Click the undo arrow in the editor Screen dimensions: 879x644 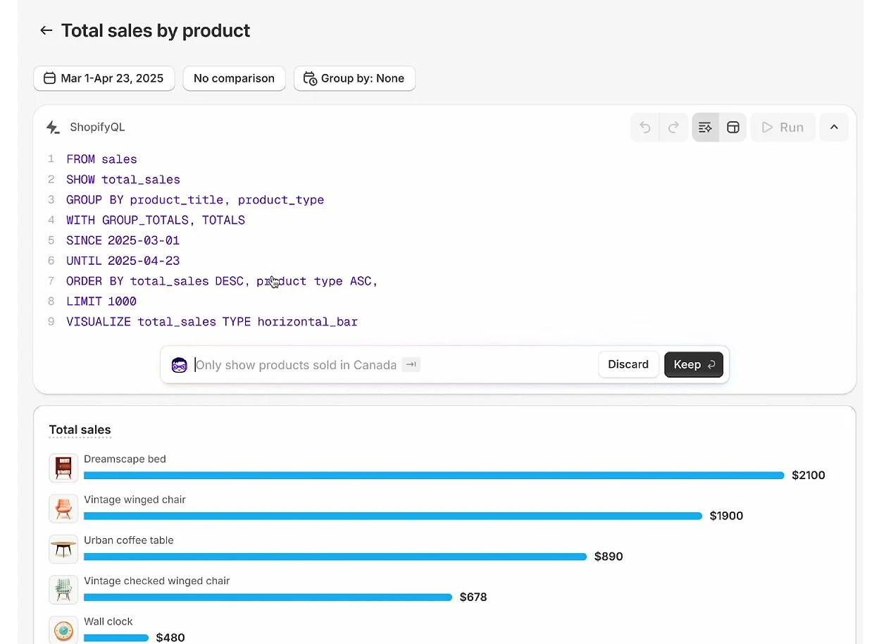pyautogui.click(x=644, y=128)
